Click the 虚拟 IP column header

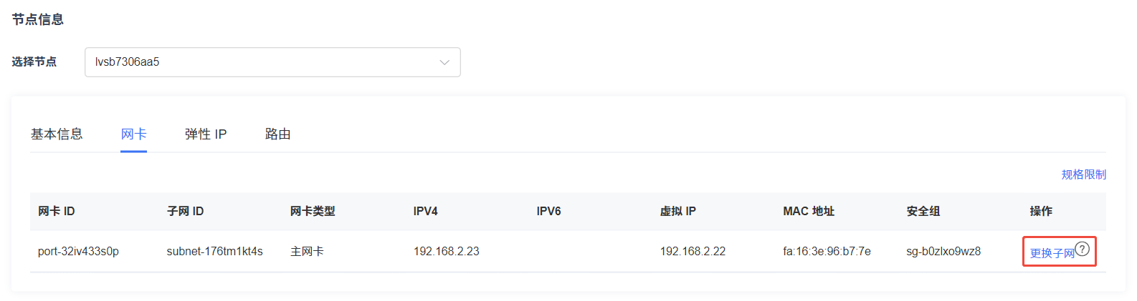[678, 212]
